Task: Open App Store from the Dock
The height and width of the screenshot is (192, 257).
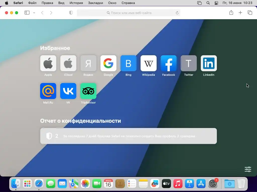Action: [201, 184]
